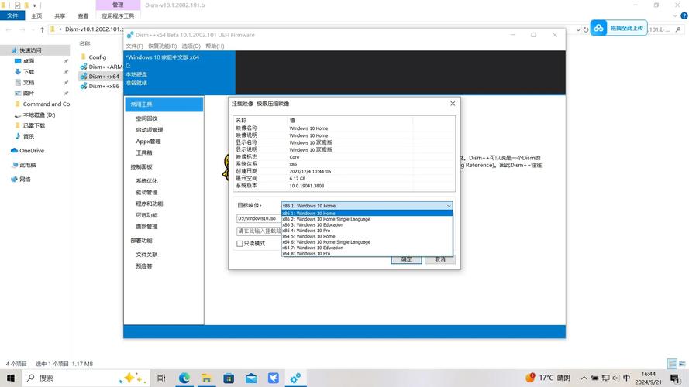
Task: Tick the 只读模式 checkbox
Action: pyautogui.click(x=239, y=244)
